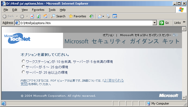Select the 10台未満 workstation environment radio button
The height and width of the screenshot is (107, 188).
[x=23, y=61]
